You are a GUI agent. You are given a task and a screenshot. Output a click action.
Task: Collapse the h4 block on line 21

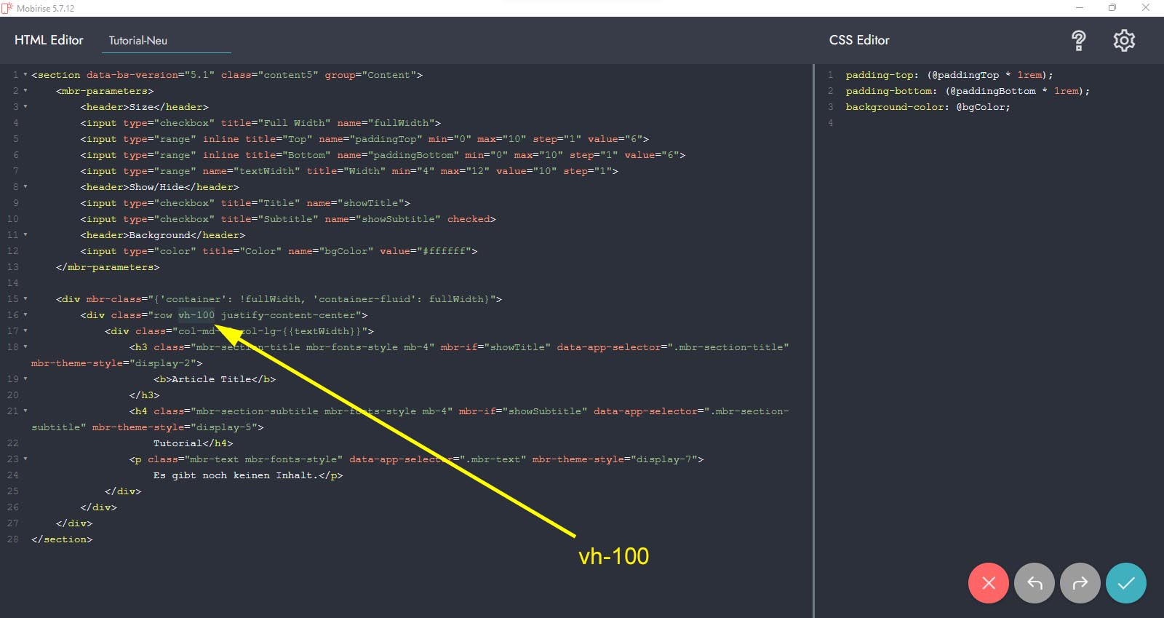click(x=25, y=411)
